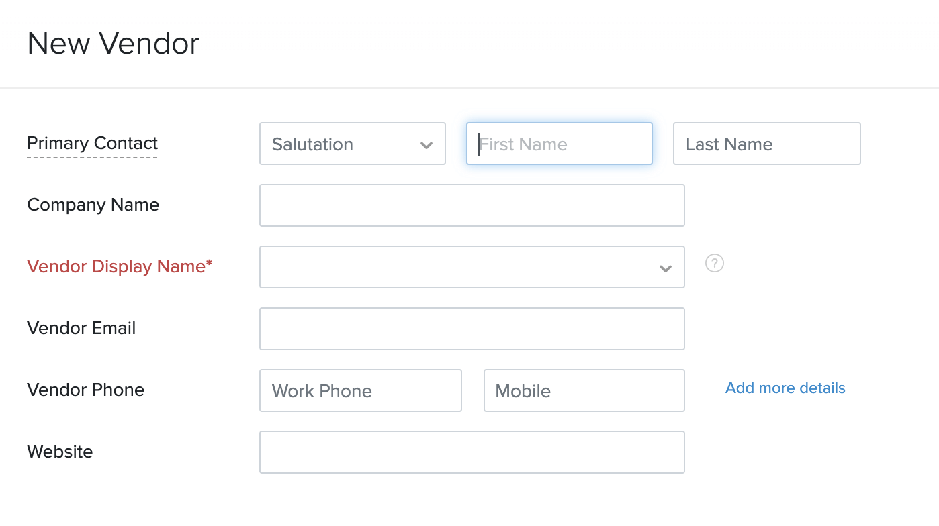The image size is (939, 526).
Task: Click the New Vendor page title
Action: (113, 43)
